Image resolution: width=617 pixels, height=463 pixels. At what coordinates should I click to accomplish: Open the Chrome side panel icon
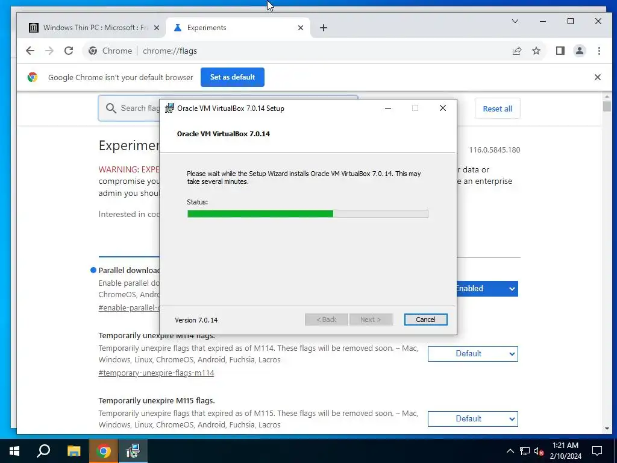[560, 51]
